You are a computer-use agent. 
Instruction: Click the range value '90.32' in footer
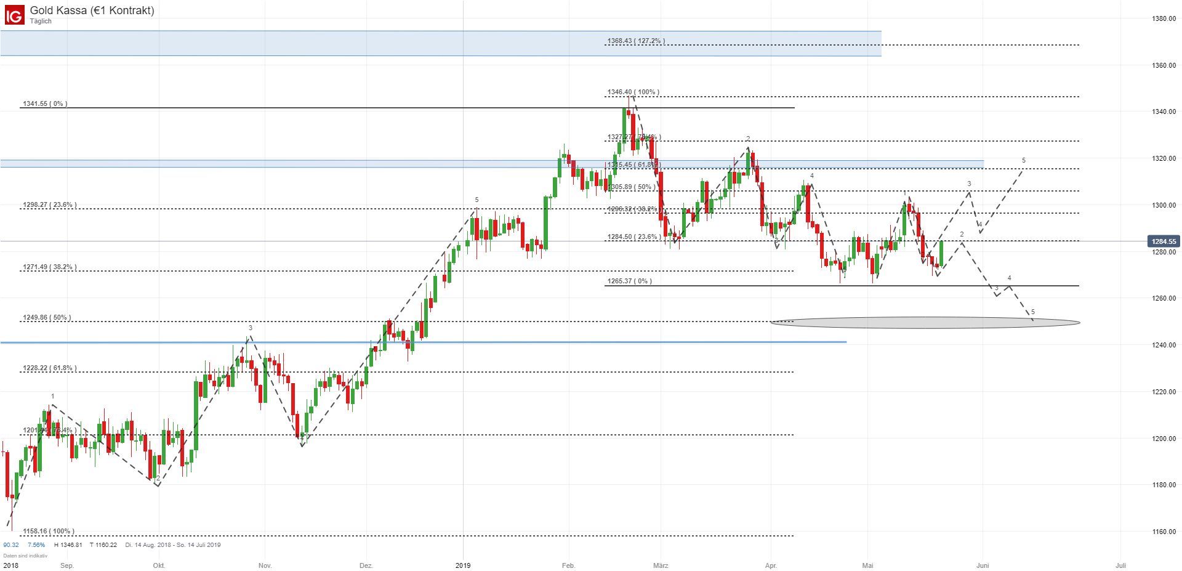tap(11, 545)
